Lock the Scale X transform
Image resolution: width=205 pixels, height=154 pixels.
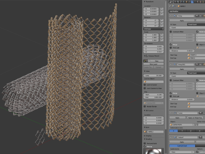click(162, 35)
